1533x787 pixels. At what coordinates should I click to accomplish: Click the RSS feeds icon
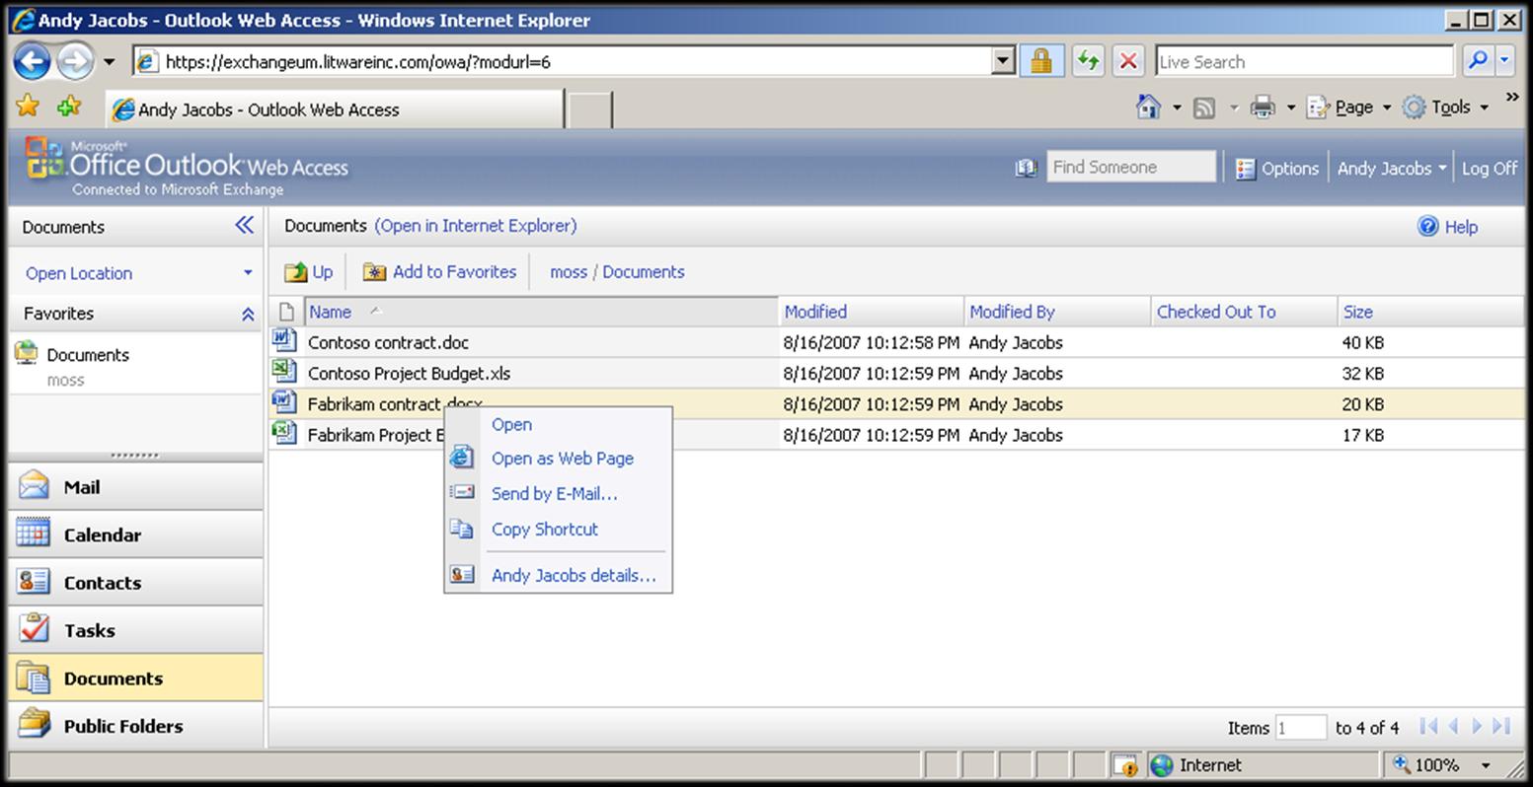point(1204,107)
